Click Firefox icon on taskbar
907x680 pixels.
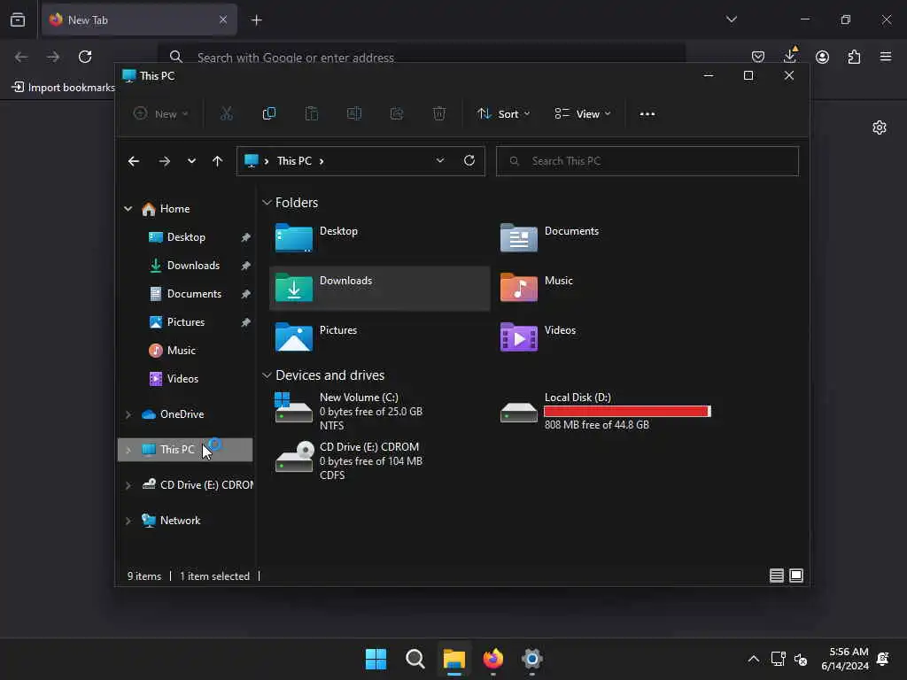492,659
